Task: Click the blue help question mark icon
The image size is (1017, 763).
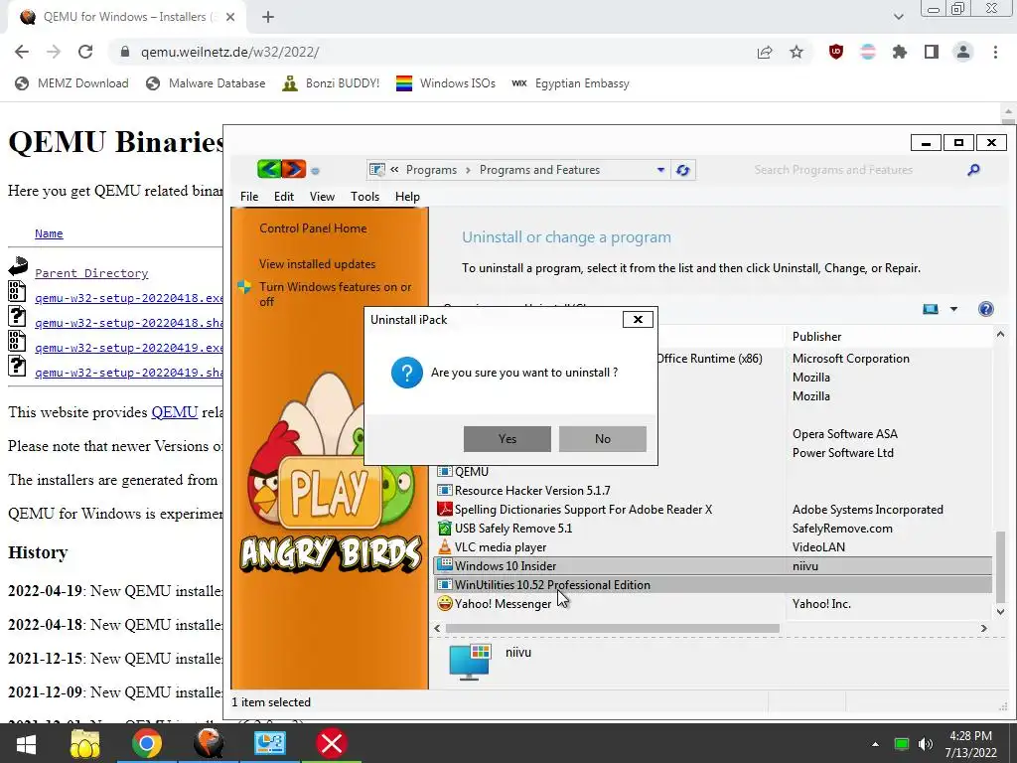Action: click(986, 309)
